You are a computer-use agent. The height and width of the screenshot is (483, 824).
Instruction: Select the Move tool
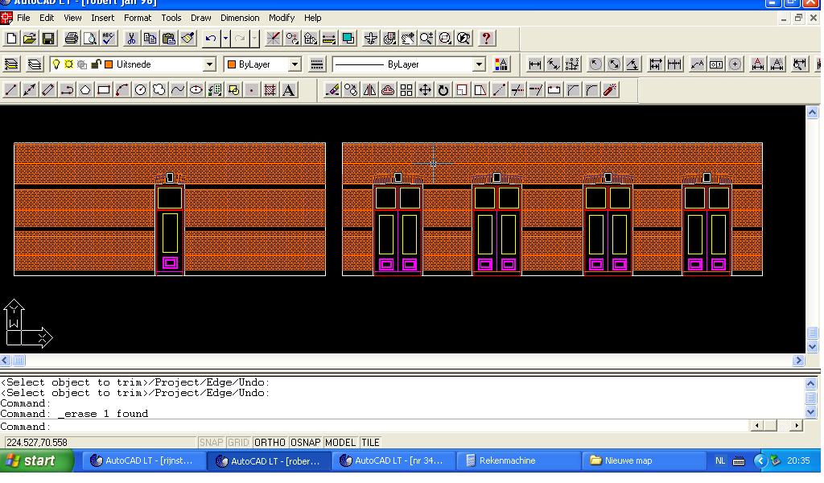(425, 90)
